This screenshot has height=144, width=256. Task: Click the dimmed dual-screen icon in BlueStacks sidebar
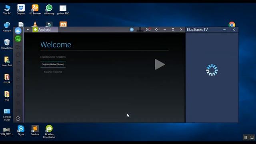click(18, 47)
